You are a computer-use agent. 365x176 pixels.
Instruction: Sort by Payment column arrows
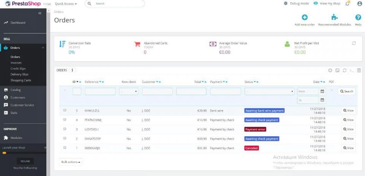click(225, 82)
